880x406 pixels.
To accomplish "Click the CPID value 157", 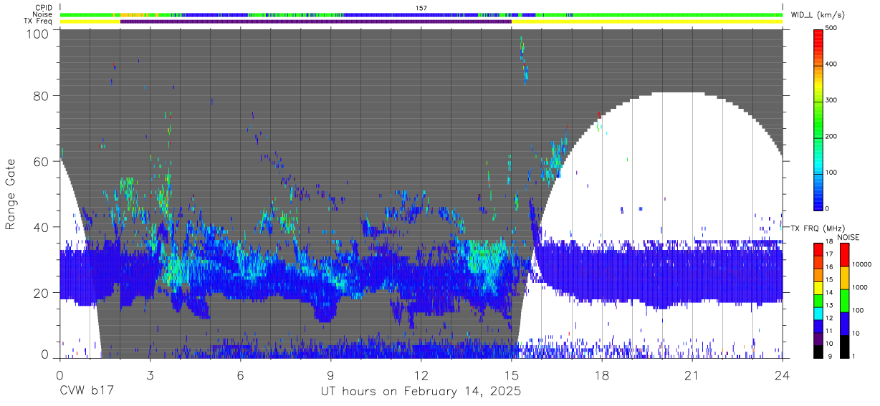I will click(x=421, y=8).
